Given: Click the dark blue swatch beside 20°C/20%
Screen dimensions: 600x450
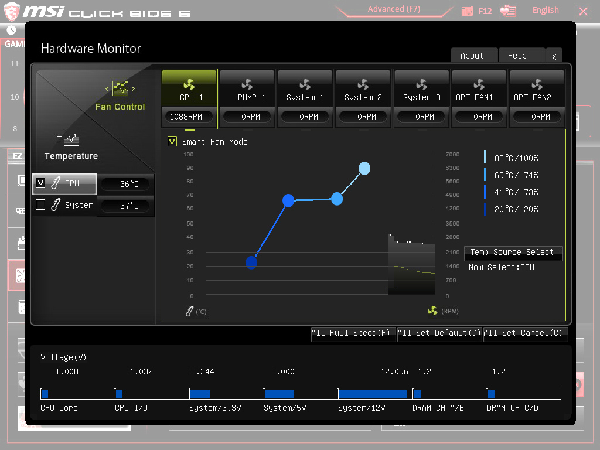Looking at the screenshot, I should [485, 209].
